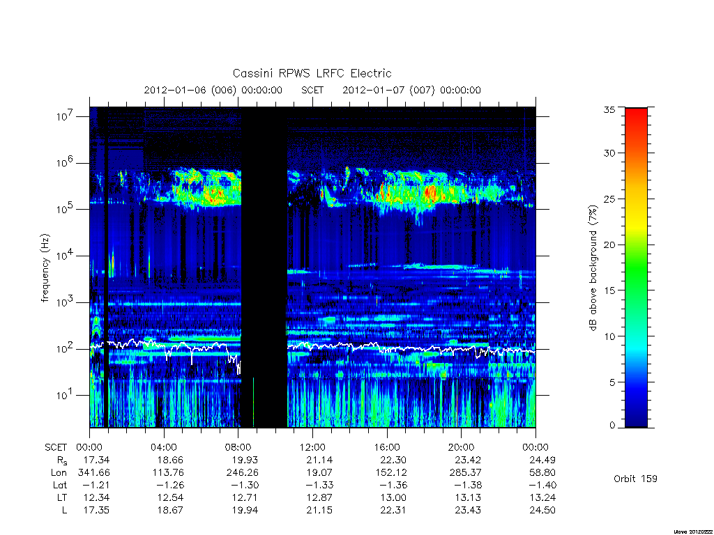Click the 10^3 frequency axis label
714x535 pixels.
66,302
